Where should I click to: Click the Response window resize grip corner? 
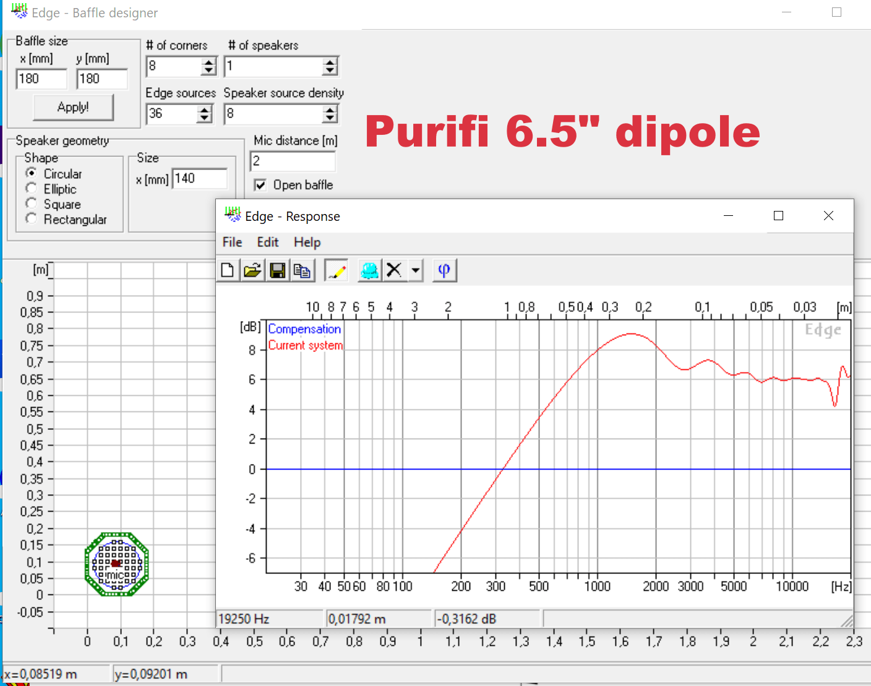pos(847,621)
